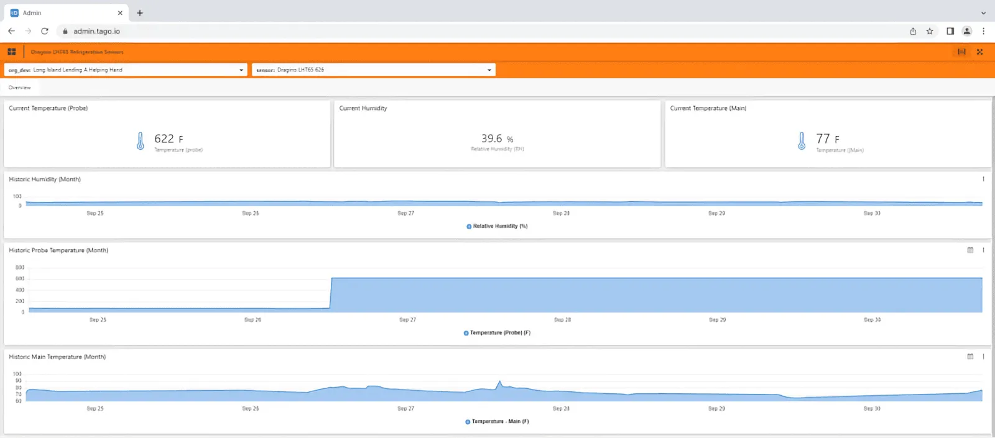Click the blueprint devices icon in orange bar
The image size is (995, 438).
point(961,52)
